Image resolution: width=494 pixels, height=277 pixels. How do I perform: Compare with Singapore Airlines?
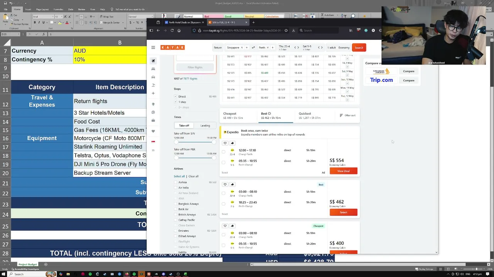click(409, 71)
